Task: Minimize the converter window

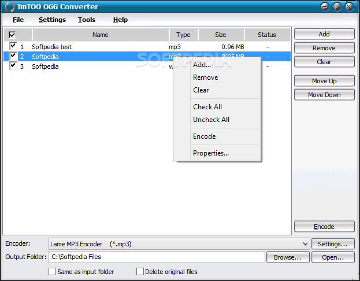Action: pos(325,7)
